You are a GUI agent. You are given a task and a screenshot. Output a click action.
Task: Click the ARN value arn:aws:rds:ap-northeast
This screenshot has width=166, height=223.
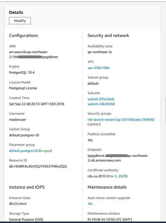(x=33, y=55)
